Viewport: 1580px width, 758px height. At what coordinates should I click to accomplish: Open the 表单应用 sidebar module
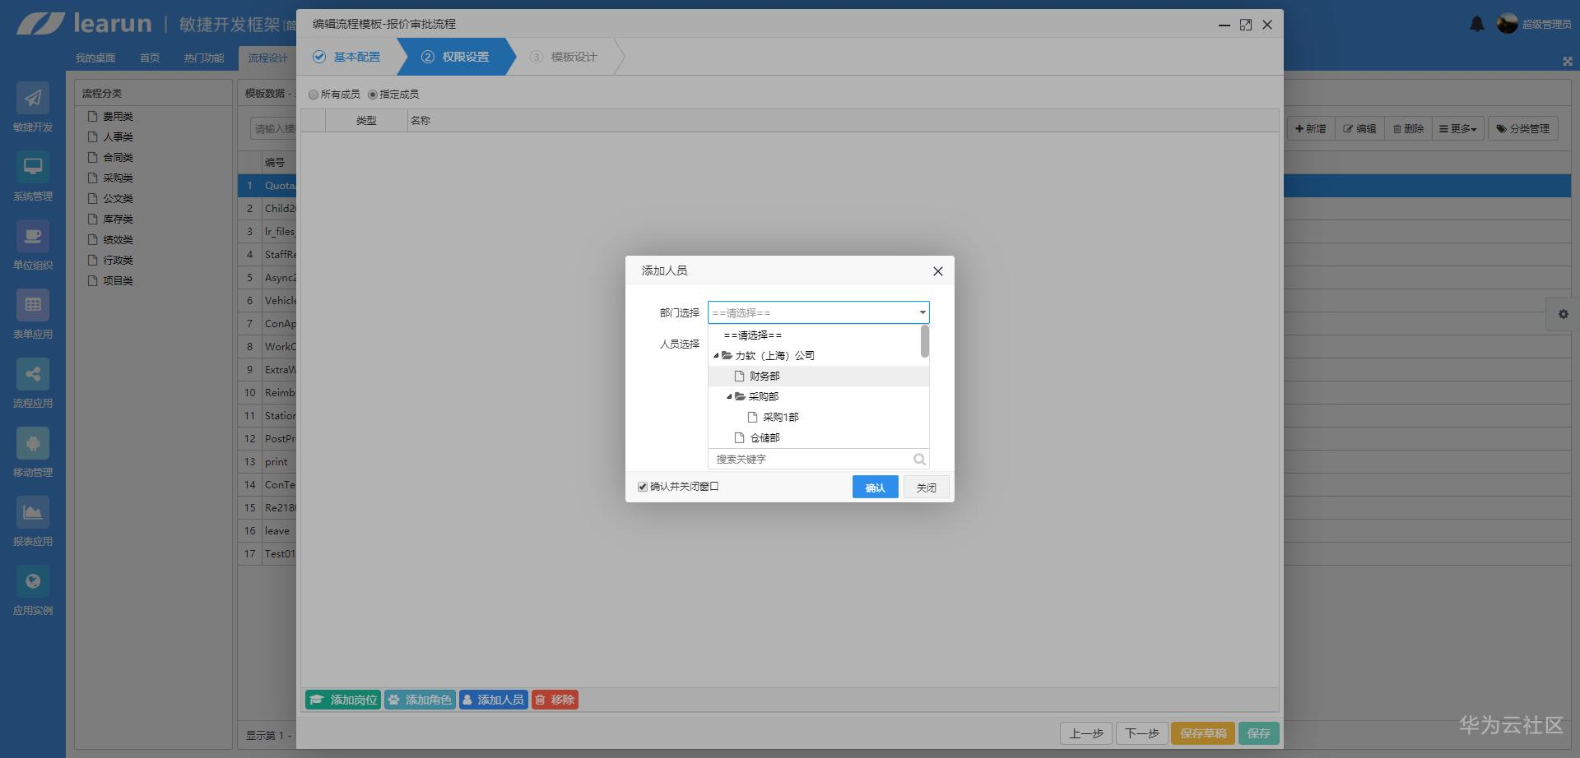click(x=33, y=315)
